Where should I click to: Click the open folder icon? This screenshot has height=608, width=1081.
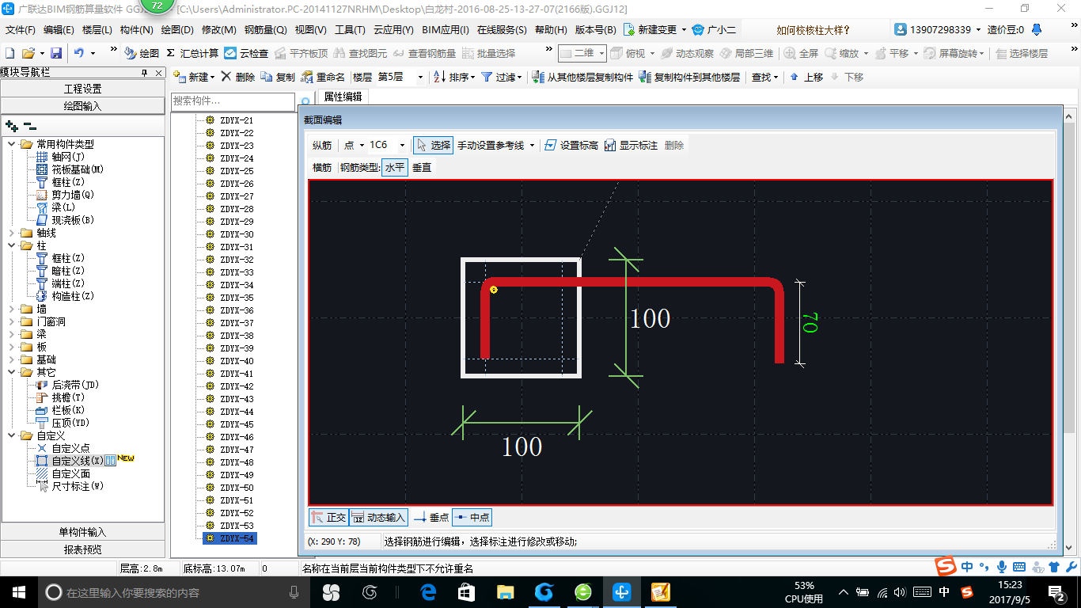28,53
